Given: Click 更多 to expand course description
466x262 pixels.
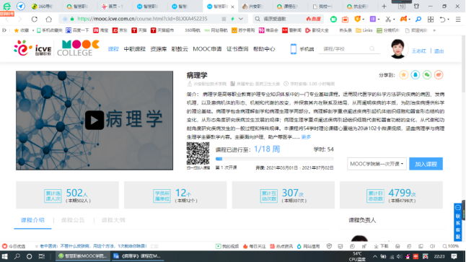Looking at the screenshot, I should (x=306, y=137).
